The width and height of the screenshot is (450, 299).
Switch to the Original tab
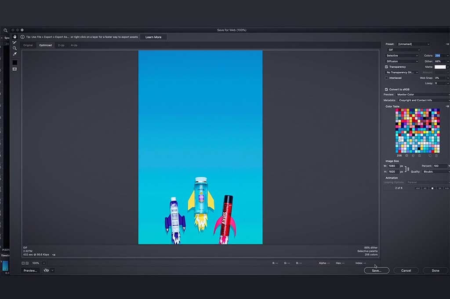point(28,45)
